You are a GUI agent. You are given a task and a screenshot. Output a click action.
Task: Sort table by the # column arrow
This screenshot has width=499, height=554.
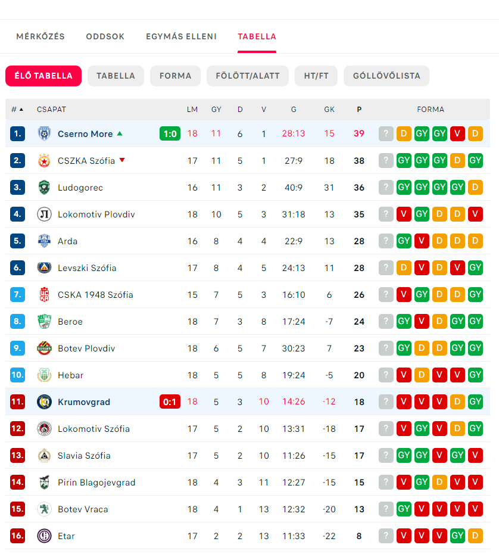coord(21,110)
